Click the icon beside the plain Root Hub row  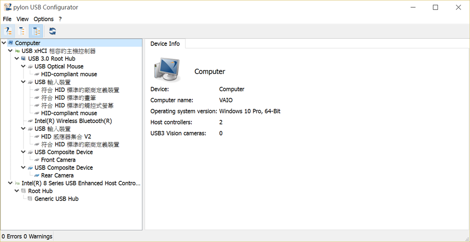click(24, 191)
